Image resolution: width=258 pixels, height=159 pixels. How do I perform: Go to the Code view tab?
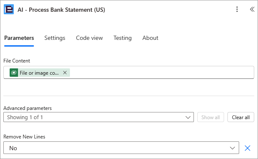89,38
